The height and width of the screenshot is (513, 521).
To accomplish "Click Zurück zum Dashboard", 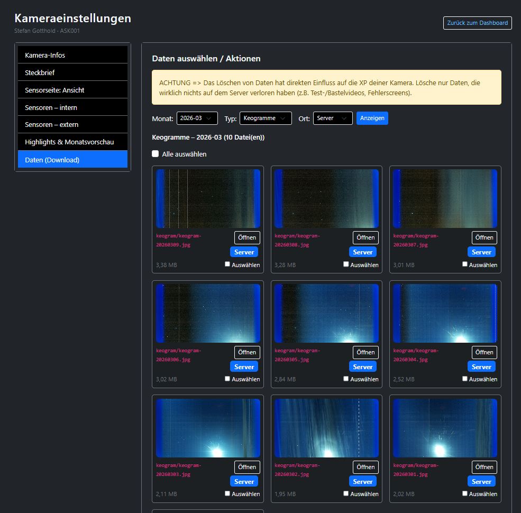I will (x=477, y=23).
